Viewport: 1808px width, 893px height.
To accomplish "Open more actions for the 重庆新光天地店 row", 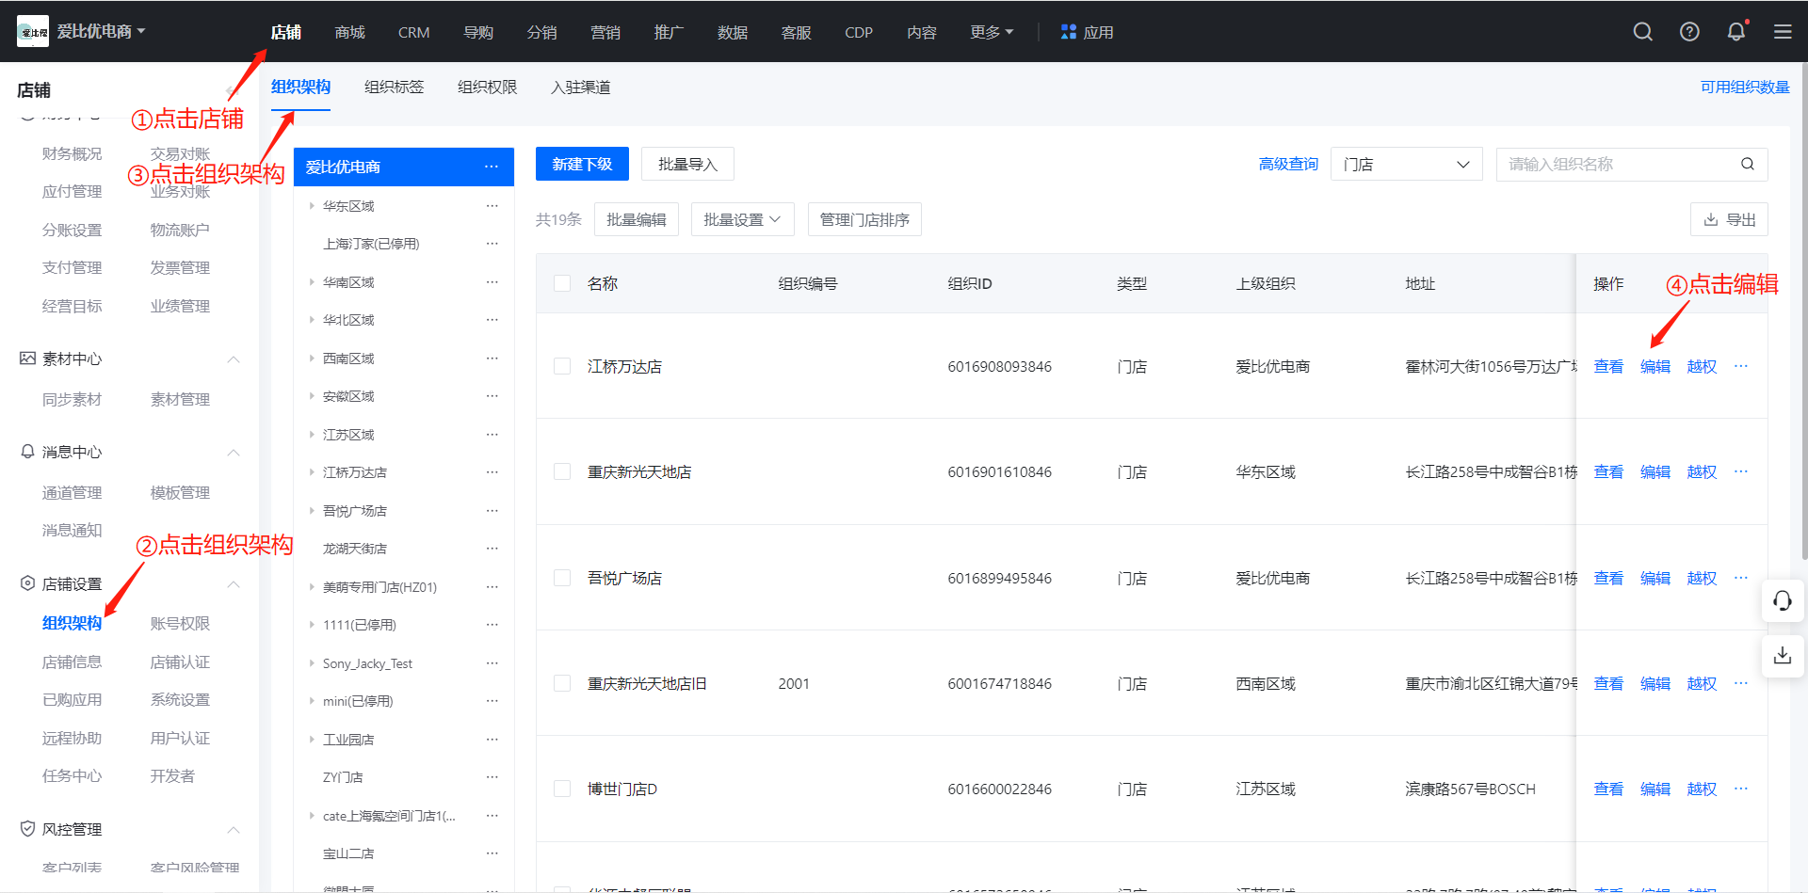I will click(x=1741, y=471).
